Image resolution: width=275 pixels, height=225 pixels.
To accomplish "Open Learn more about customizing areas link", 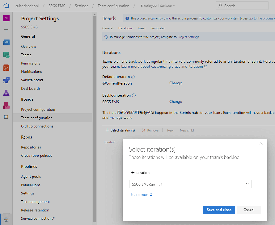I will pyautogui.click(x=164, y=67).
